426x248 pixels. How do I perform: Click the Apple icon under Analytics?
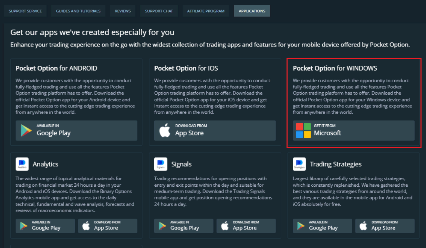85,226
